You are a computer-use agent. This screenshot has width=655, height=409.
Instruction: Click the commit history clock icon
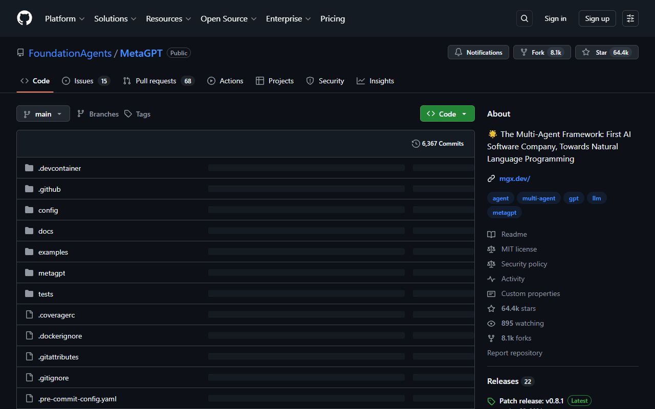click(416, 144)
